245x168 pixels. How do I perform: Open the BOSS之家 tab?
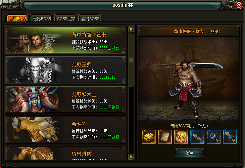(x=66, y=19)
